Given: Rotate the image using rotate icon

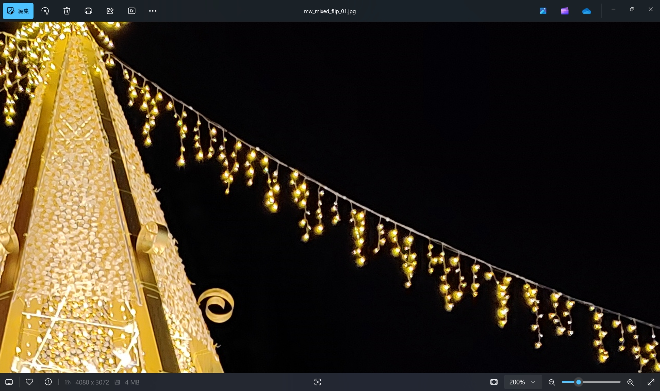Looking at the screenshot, I should point(45,11).
